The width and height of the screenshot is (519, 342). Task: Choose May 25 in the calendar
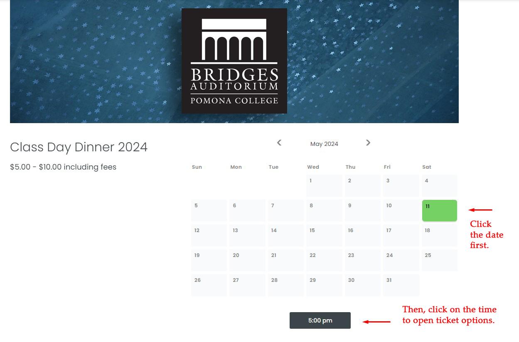click(x=440, y=260)
